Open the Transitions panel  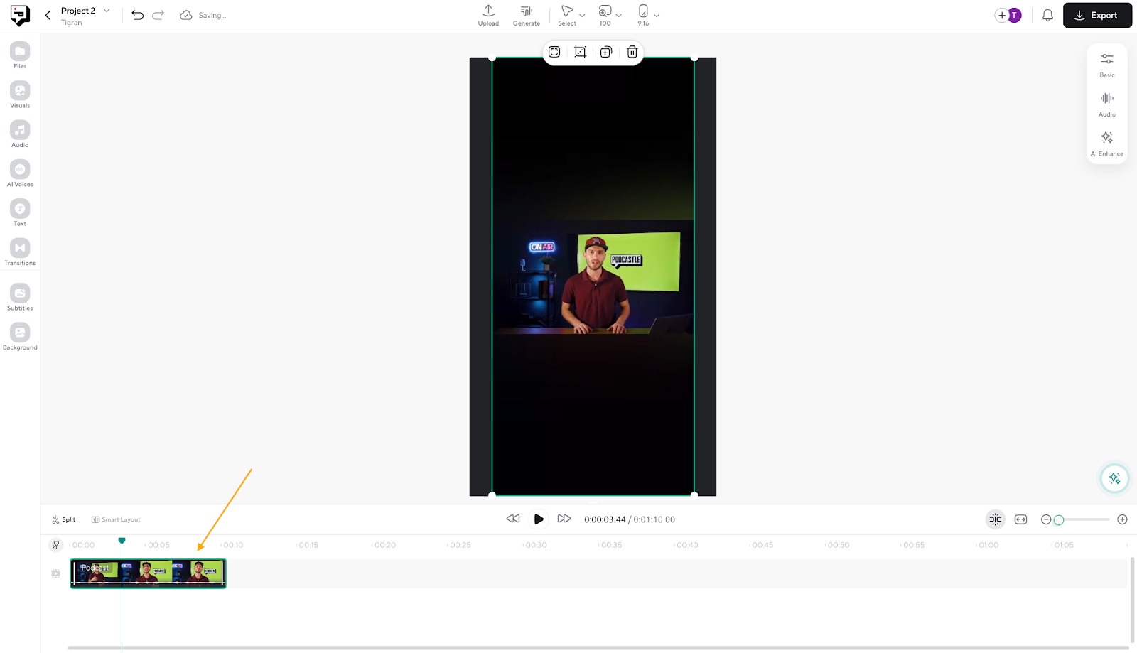pyautogui.click(x=20, y=252)
